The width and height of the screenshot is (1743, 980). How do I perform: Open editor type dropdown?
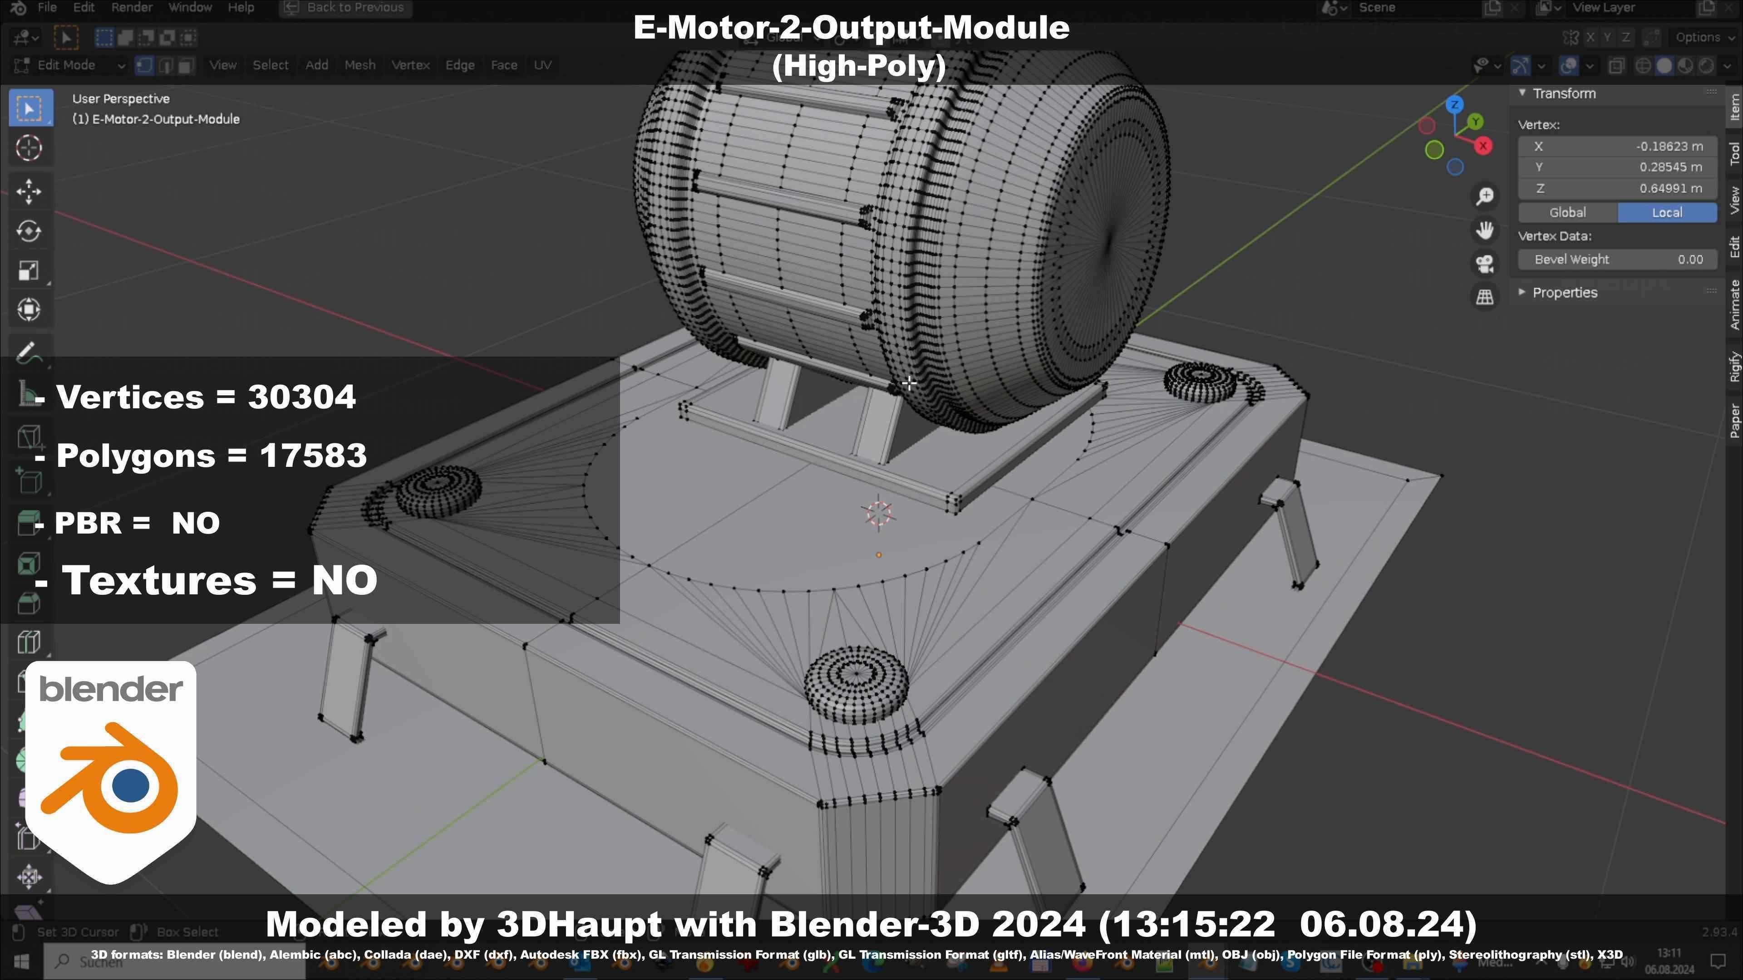pyautogui.click(x=26, y=37)
